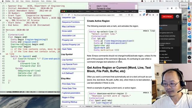Open Window menu in menu bar
The width and height of the screenshot is (192, 108).
click(x=49, y=1)
